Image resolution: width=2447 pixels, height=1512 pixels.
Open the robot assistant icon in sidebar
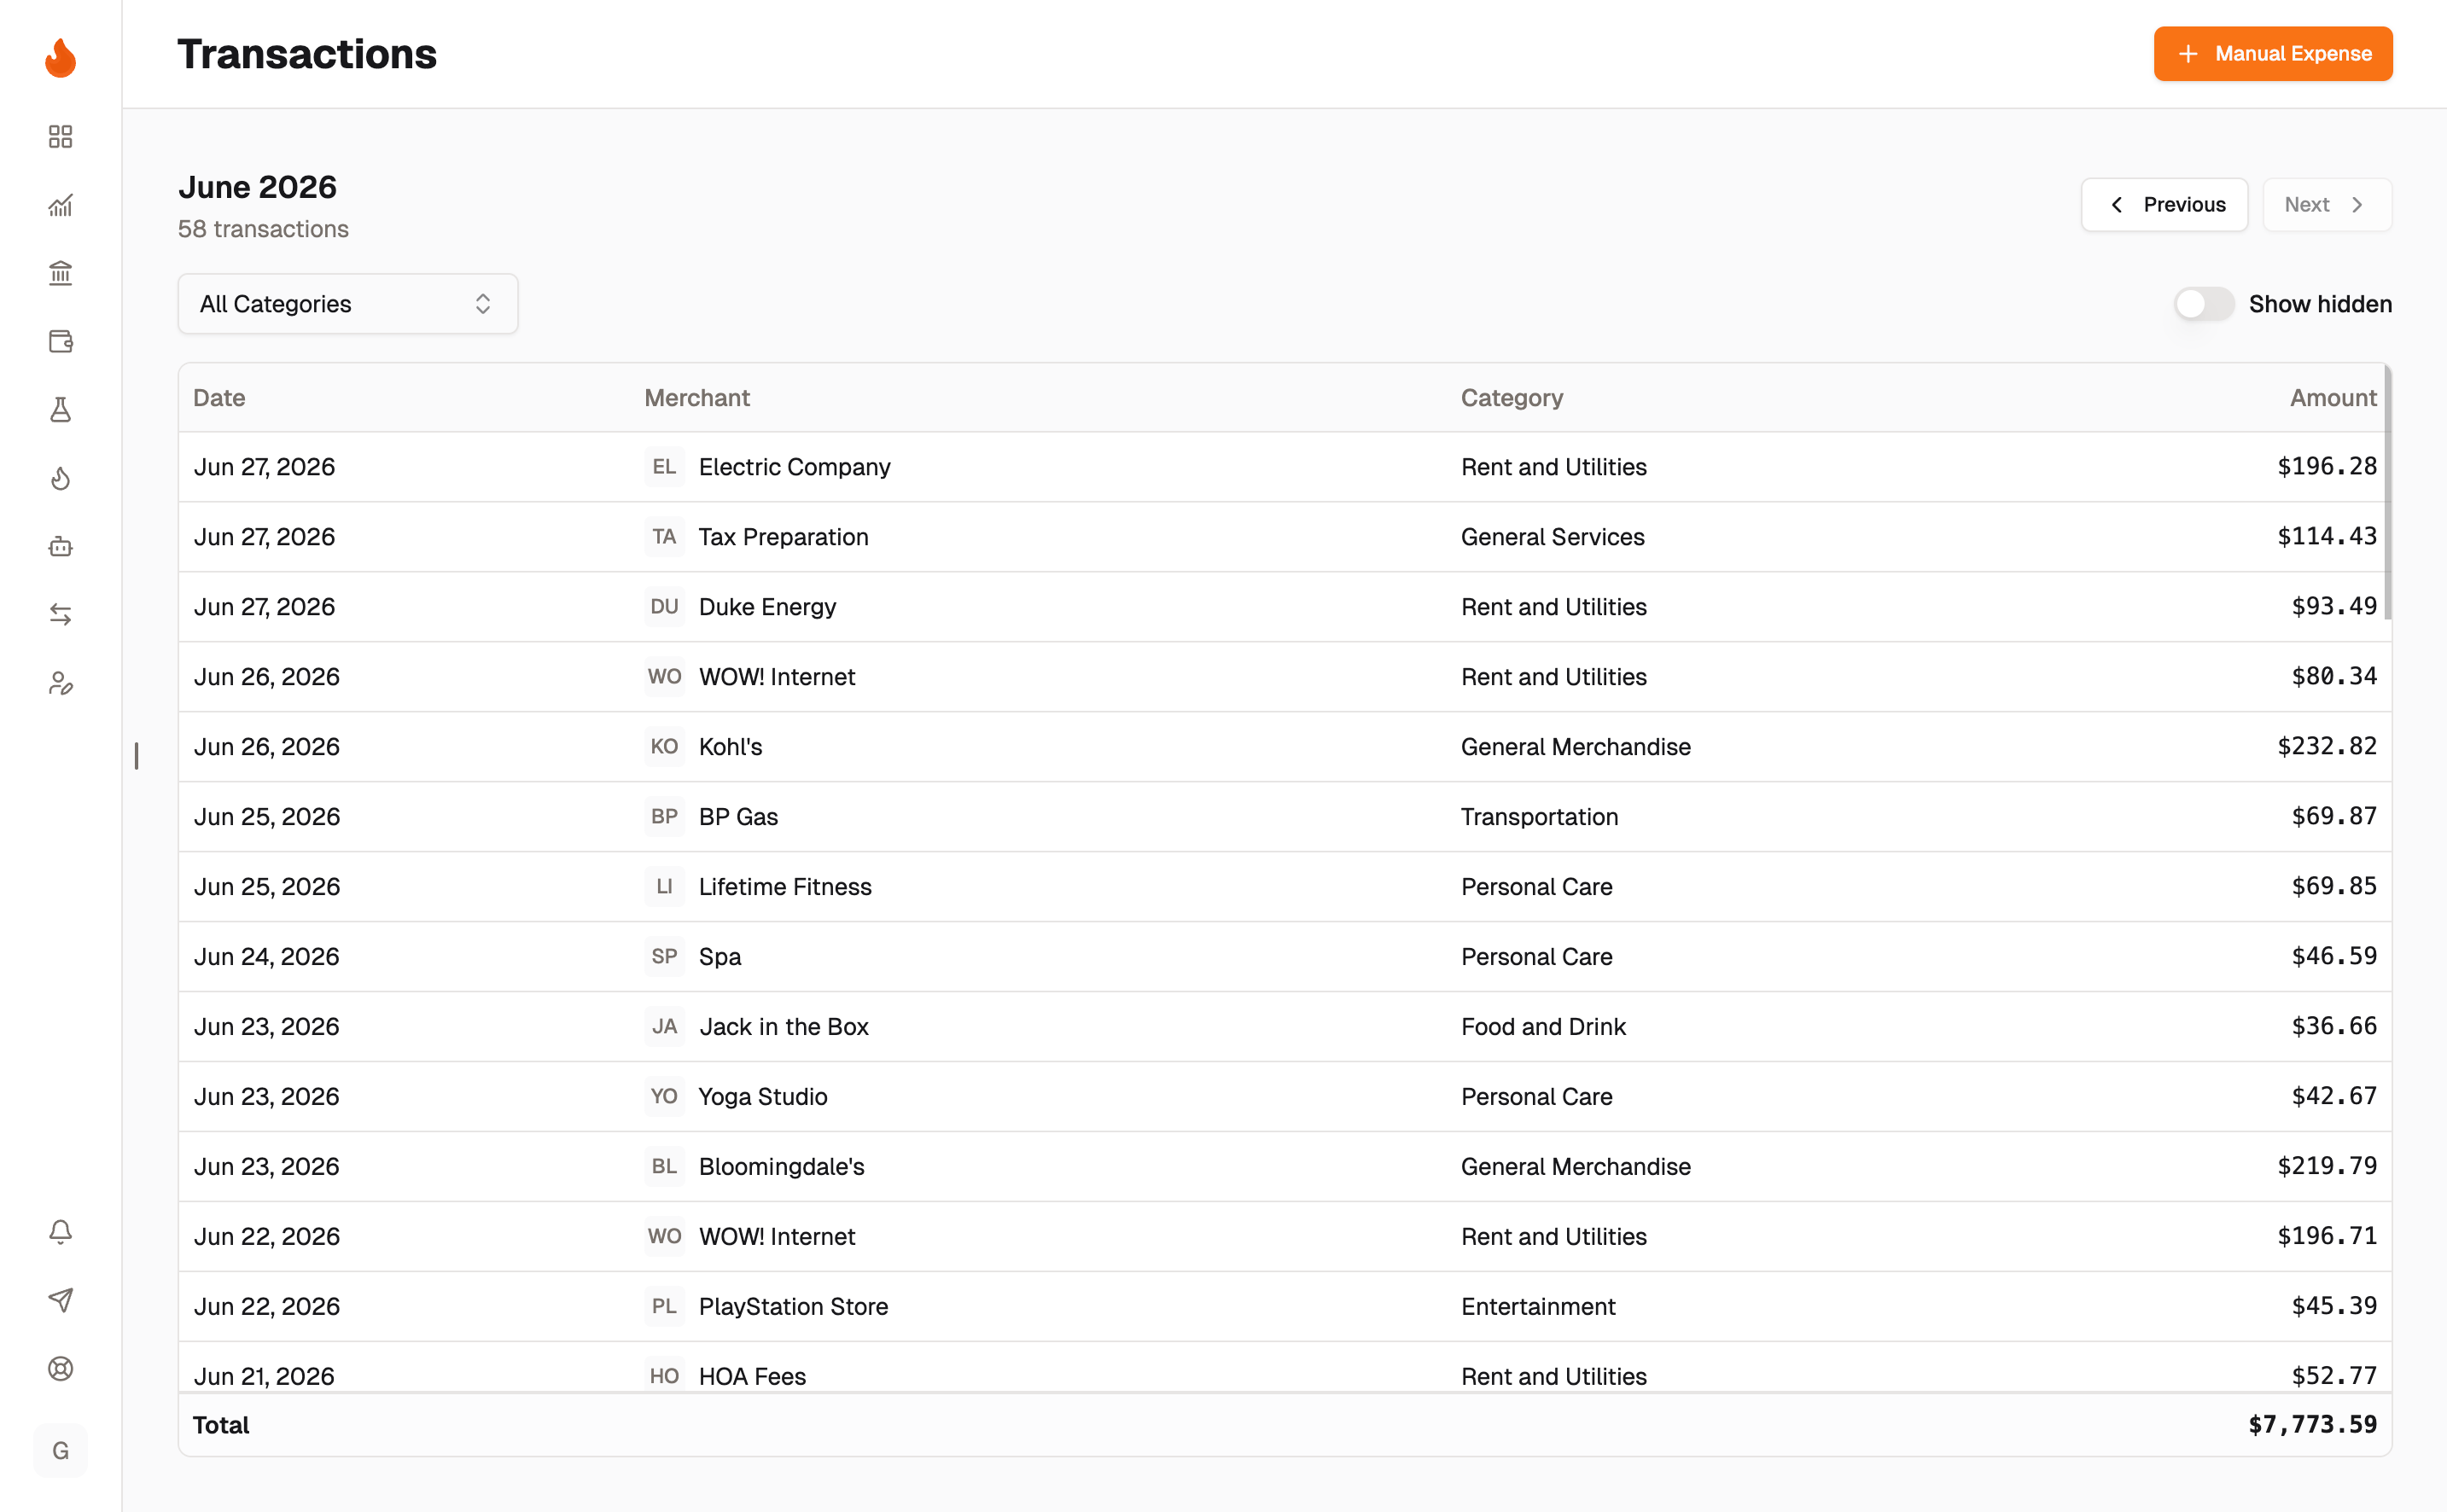(x=60, y=546)
